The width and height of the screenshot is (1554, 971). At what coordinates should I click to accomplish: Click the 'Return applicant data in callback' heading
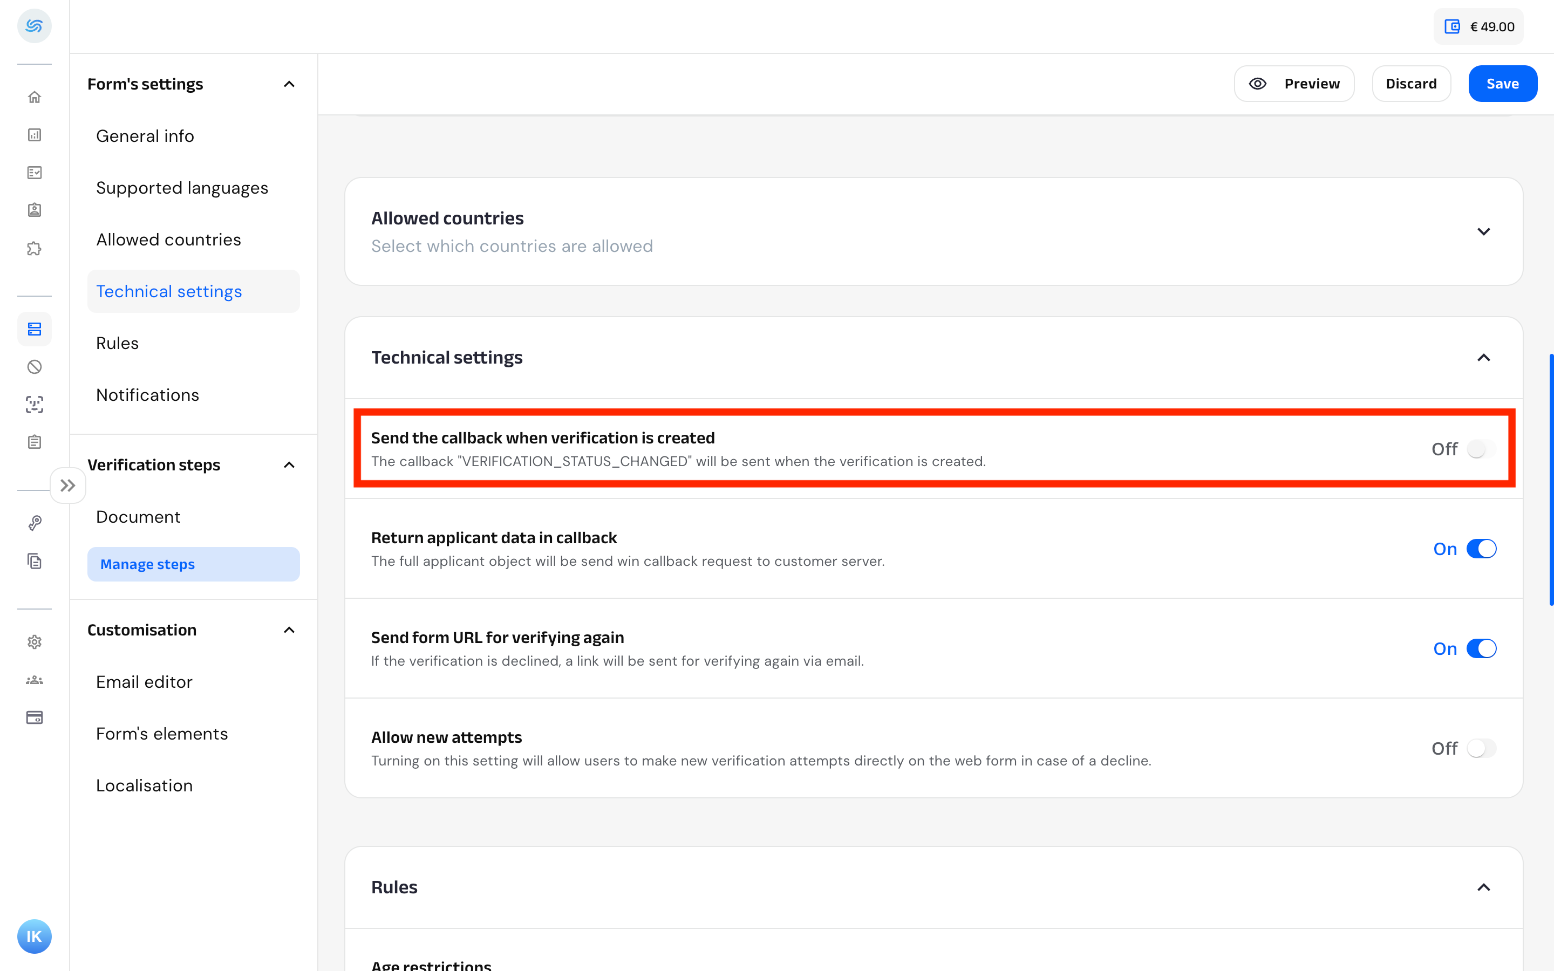pos(494,537)
